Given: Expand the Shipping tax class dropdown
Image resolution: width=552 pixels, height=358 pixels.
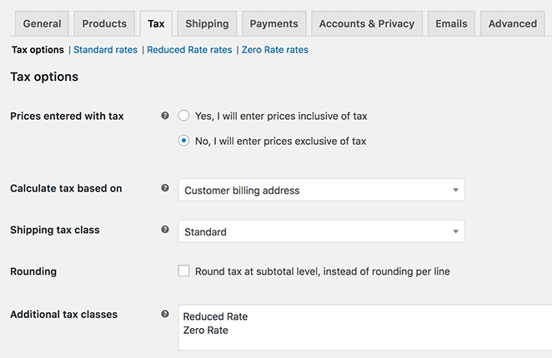Looking at the screenshot, I should coord(321,231).
